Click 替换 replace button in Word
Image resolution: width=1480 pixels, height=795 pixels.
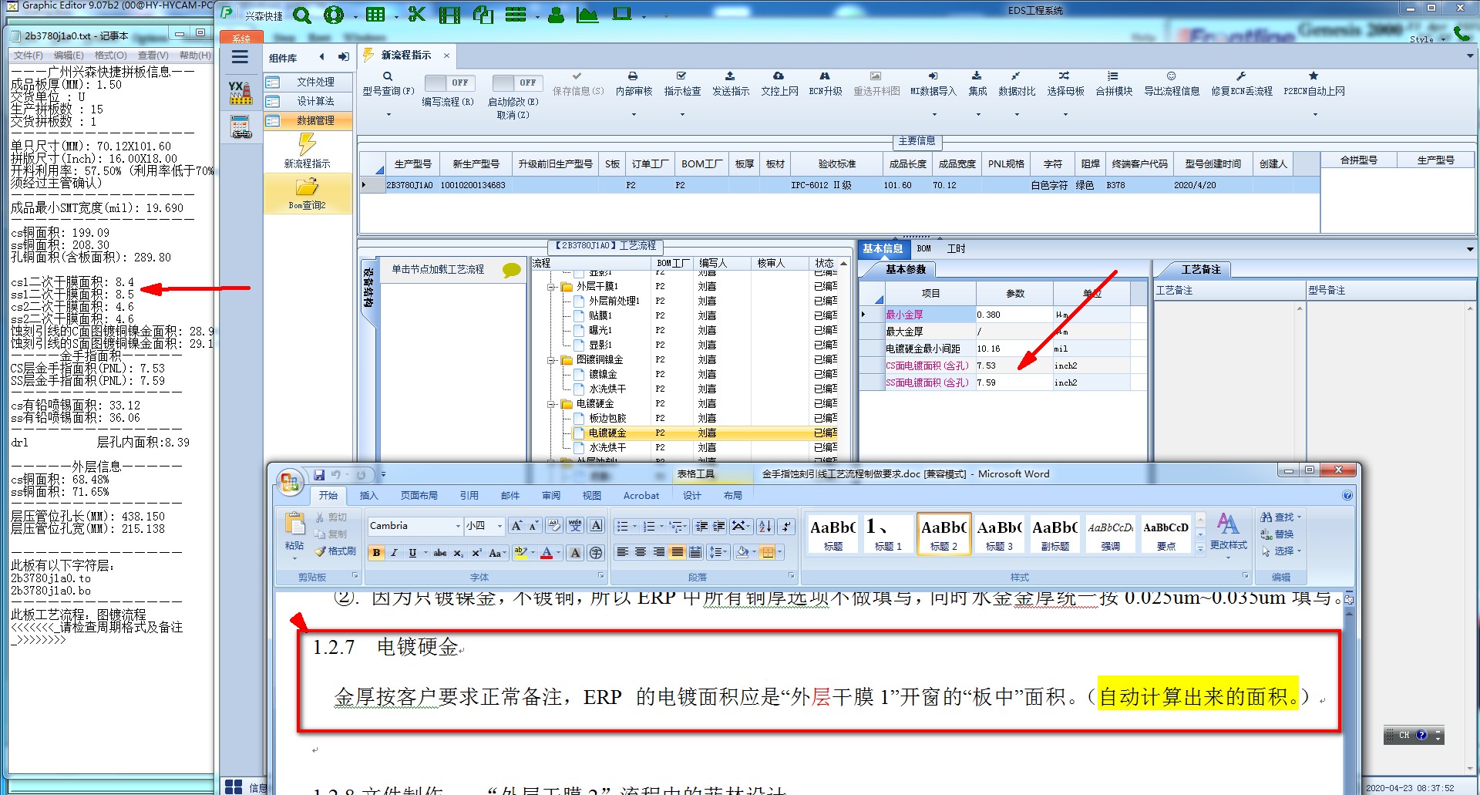point(1277,534)
